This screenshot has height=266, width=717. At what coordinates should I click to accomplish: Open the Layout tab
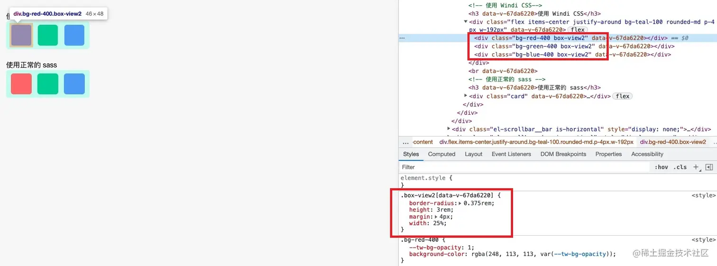(x=473, y=154)
